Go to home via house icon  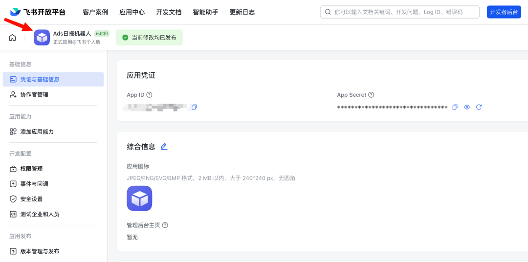click(x=12, y=37)
